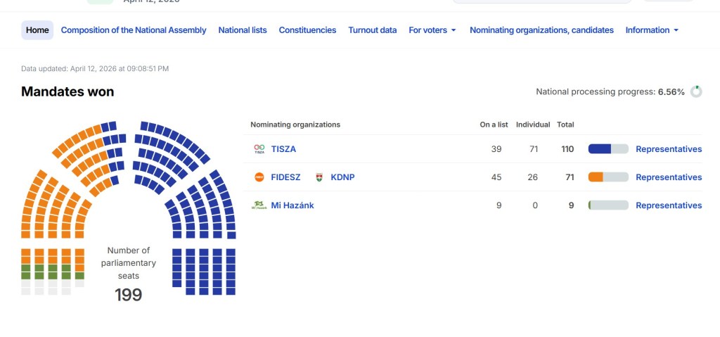720x337 pixels.
Task: Open the TISZA Representatives link
Action: point(669,149)
